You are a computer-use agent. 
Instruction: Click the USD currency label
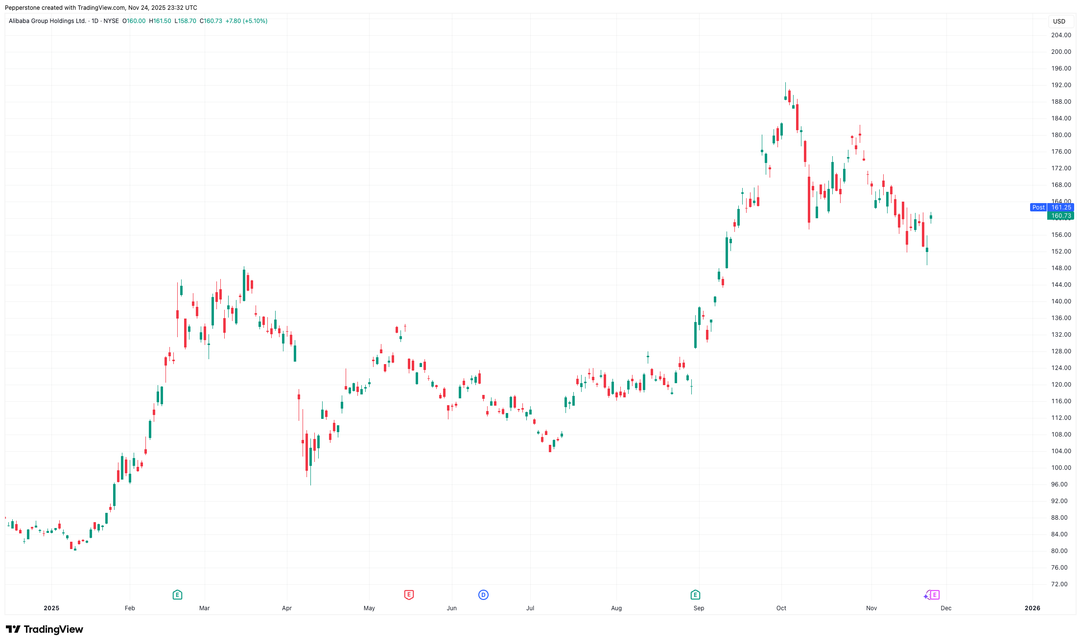(1059, 22)
